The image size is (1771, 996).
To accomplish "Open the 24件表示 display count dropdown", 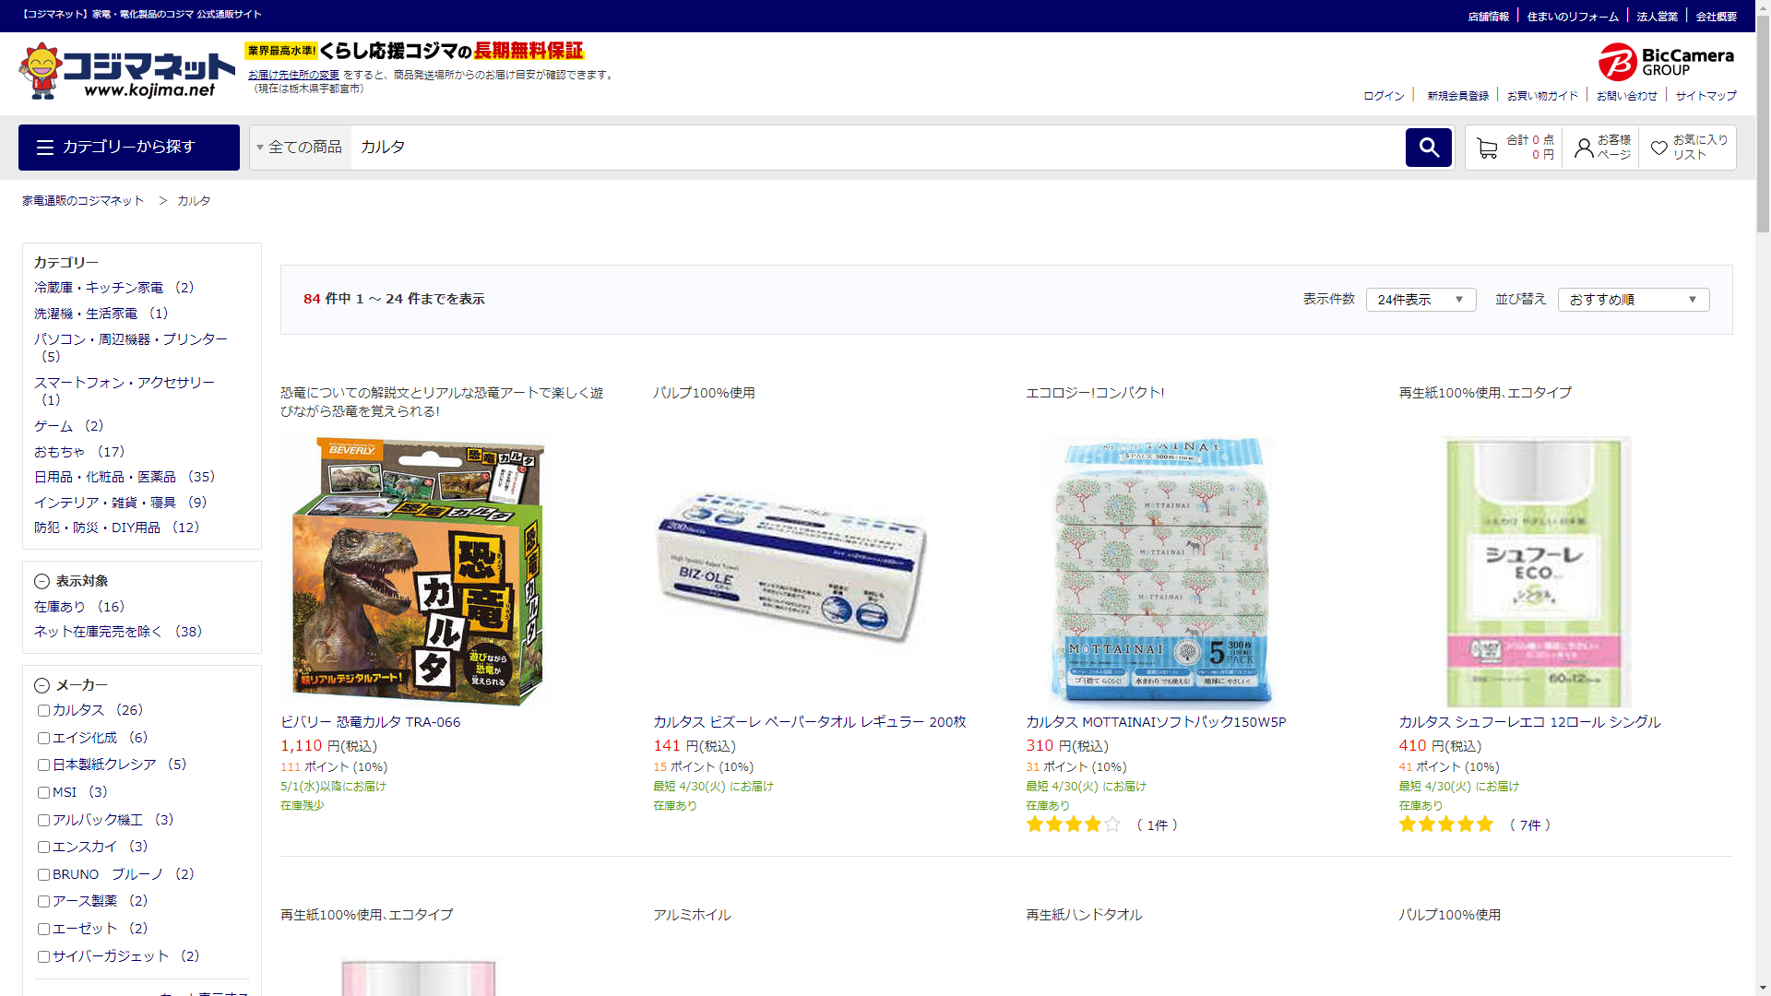I will pyautogui.click(x=1420, y=300).
